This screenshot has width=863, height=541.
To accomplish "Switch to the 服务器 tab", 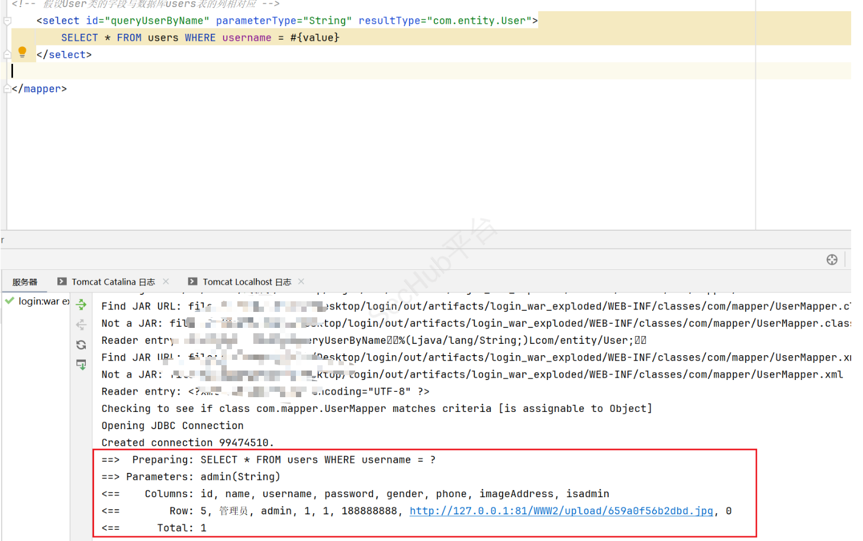I will (x=25, y=282).
